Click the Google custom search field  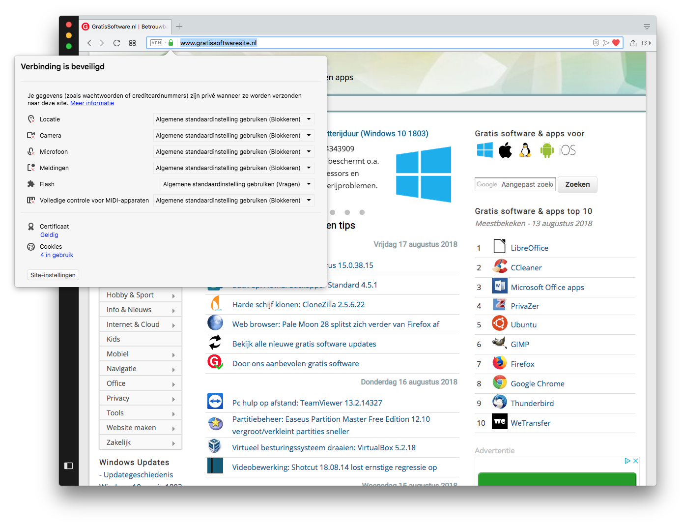click(x=515, y=184)
